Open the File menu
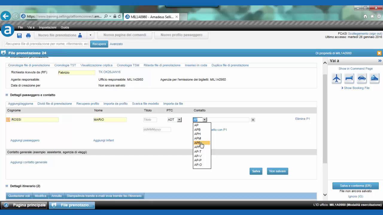The width and height of the screenshot is (383, 215). point(20,27)
